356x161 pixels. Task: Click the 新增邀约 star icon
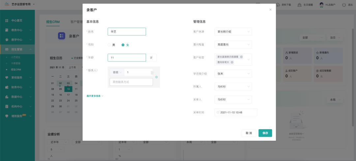(x=317, y=53)
